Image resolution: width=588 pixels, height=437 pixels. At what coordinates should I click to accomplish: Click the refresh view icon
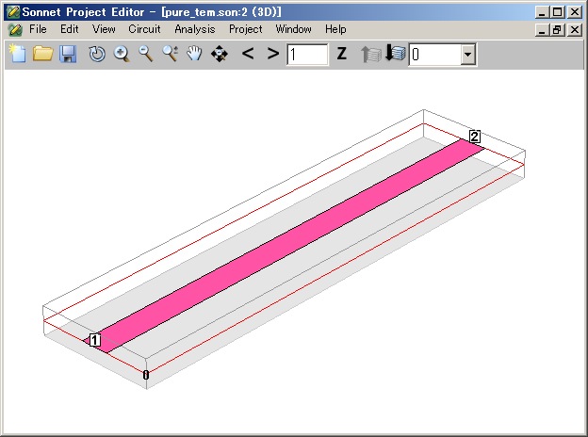point(97,54)
